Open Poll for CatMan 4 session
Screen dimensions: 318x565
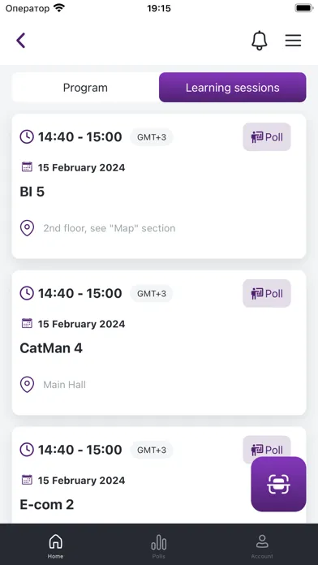(267, 293)
